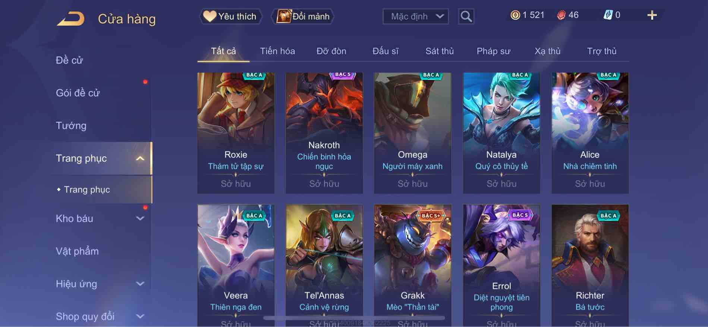
Task: Expand the Kho báu sidebar section
Action: click(x=140, y=219)
